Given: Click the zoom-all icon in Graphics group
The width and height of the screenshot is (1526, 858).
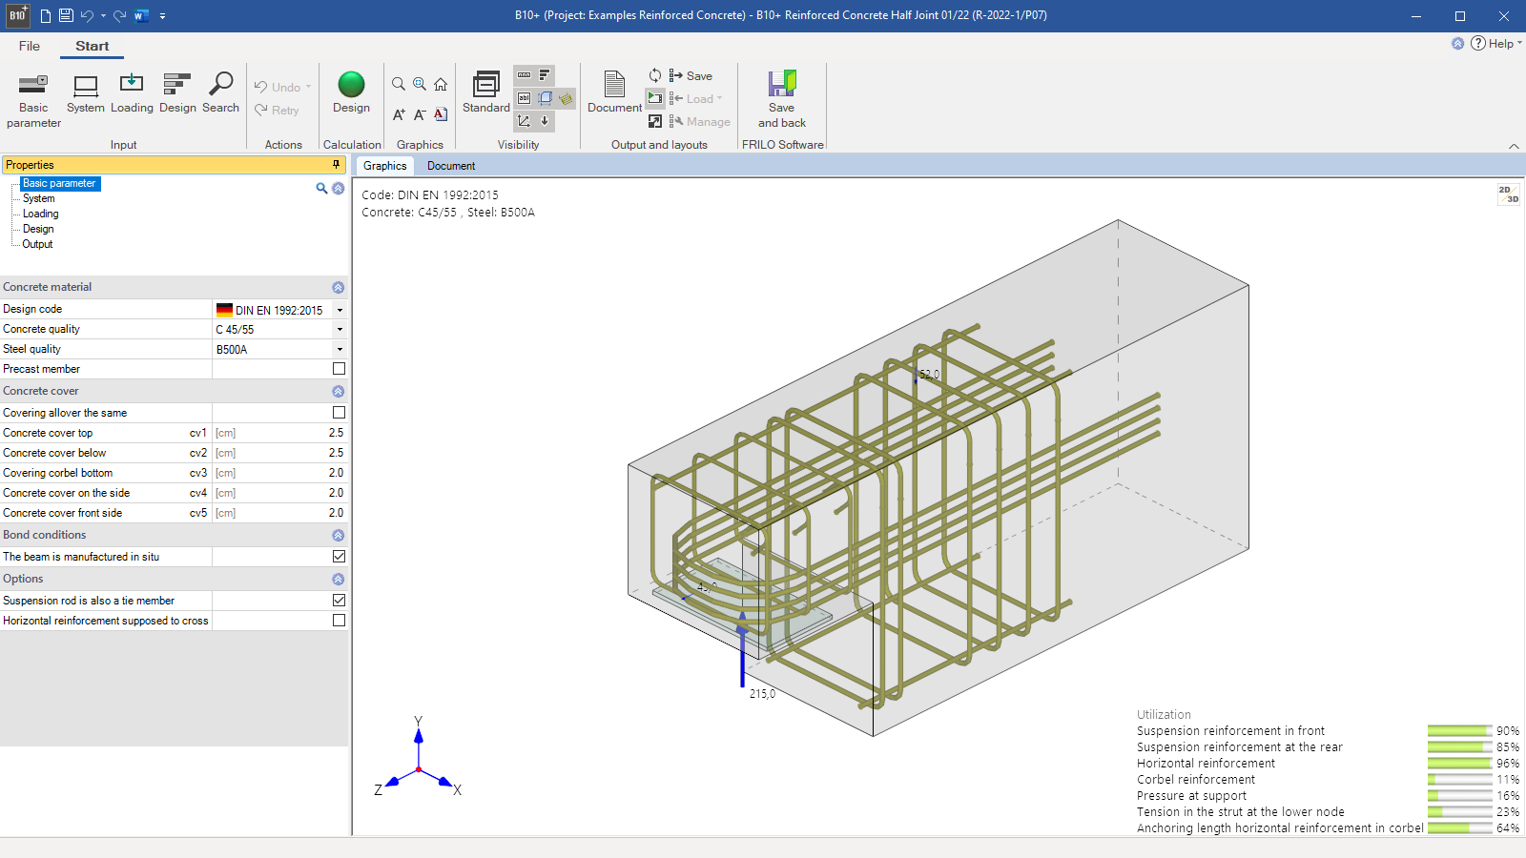Looking at the screenshot, I should (420, 84).
